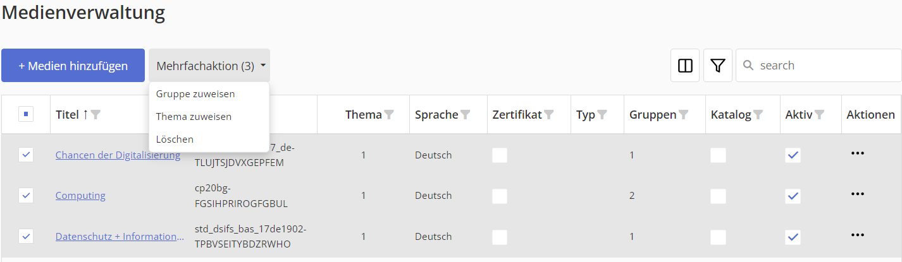
Task: Toggle the select-all header checkbox
Action: tap(26, 115)
